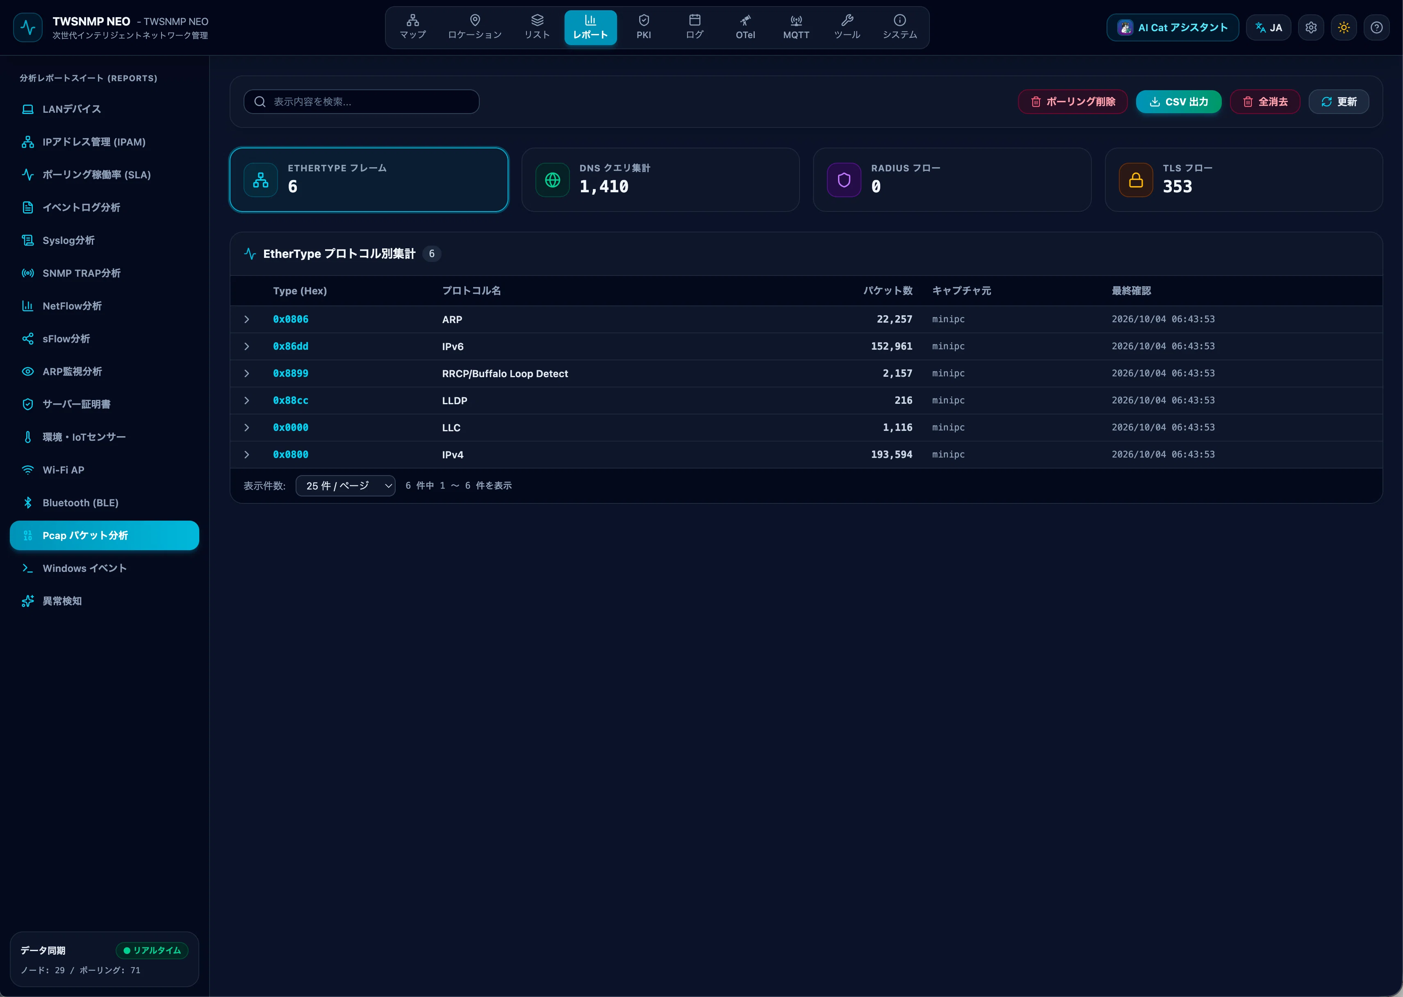Open IPアドレス管理 (IPAM) in sidebar
This screenshot has width=1403, height=997.
(105, 142)
